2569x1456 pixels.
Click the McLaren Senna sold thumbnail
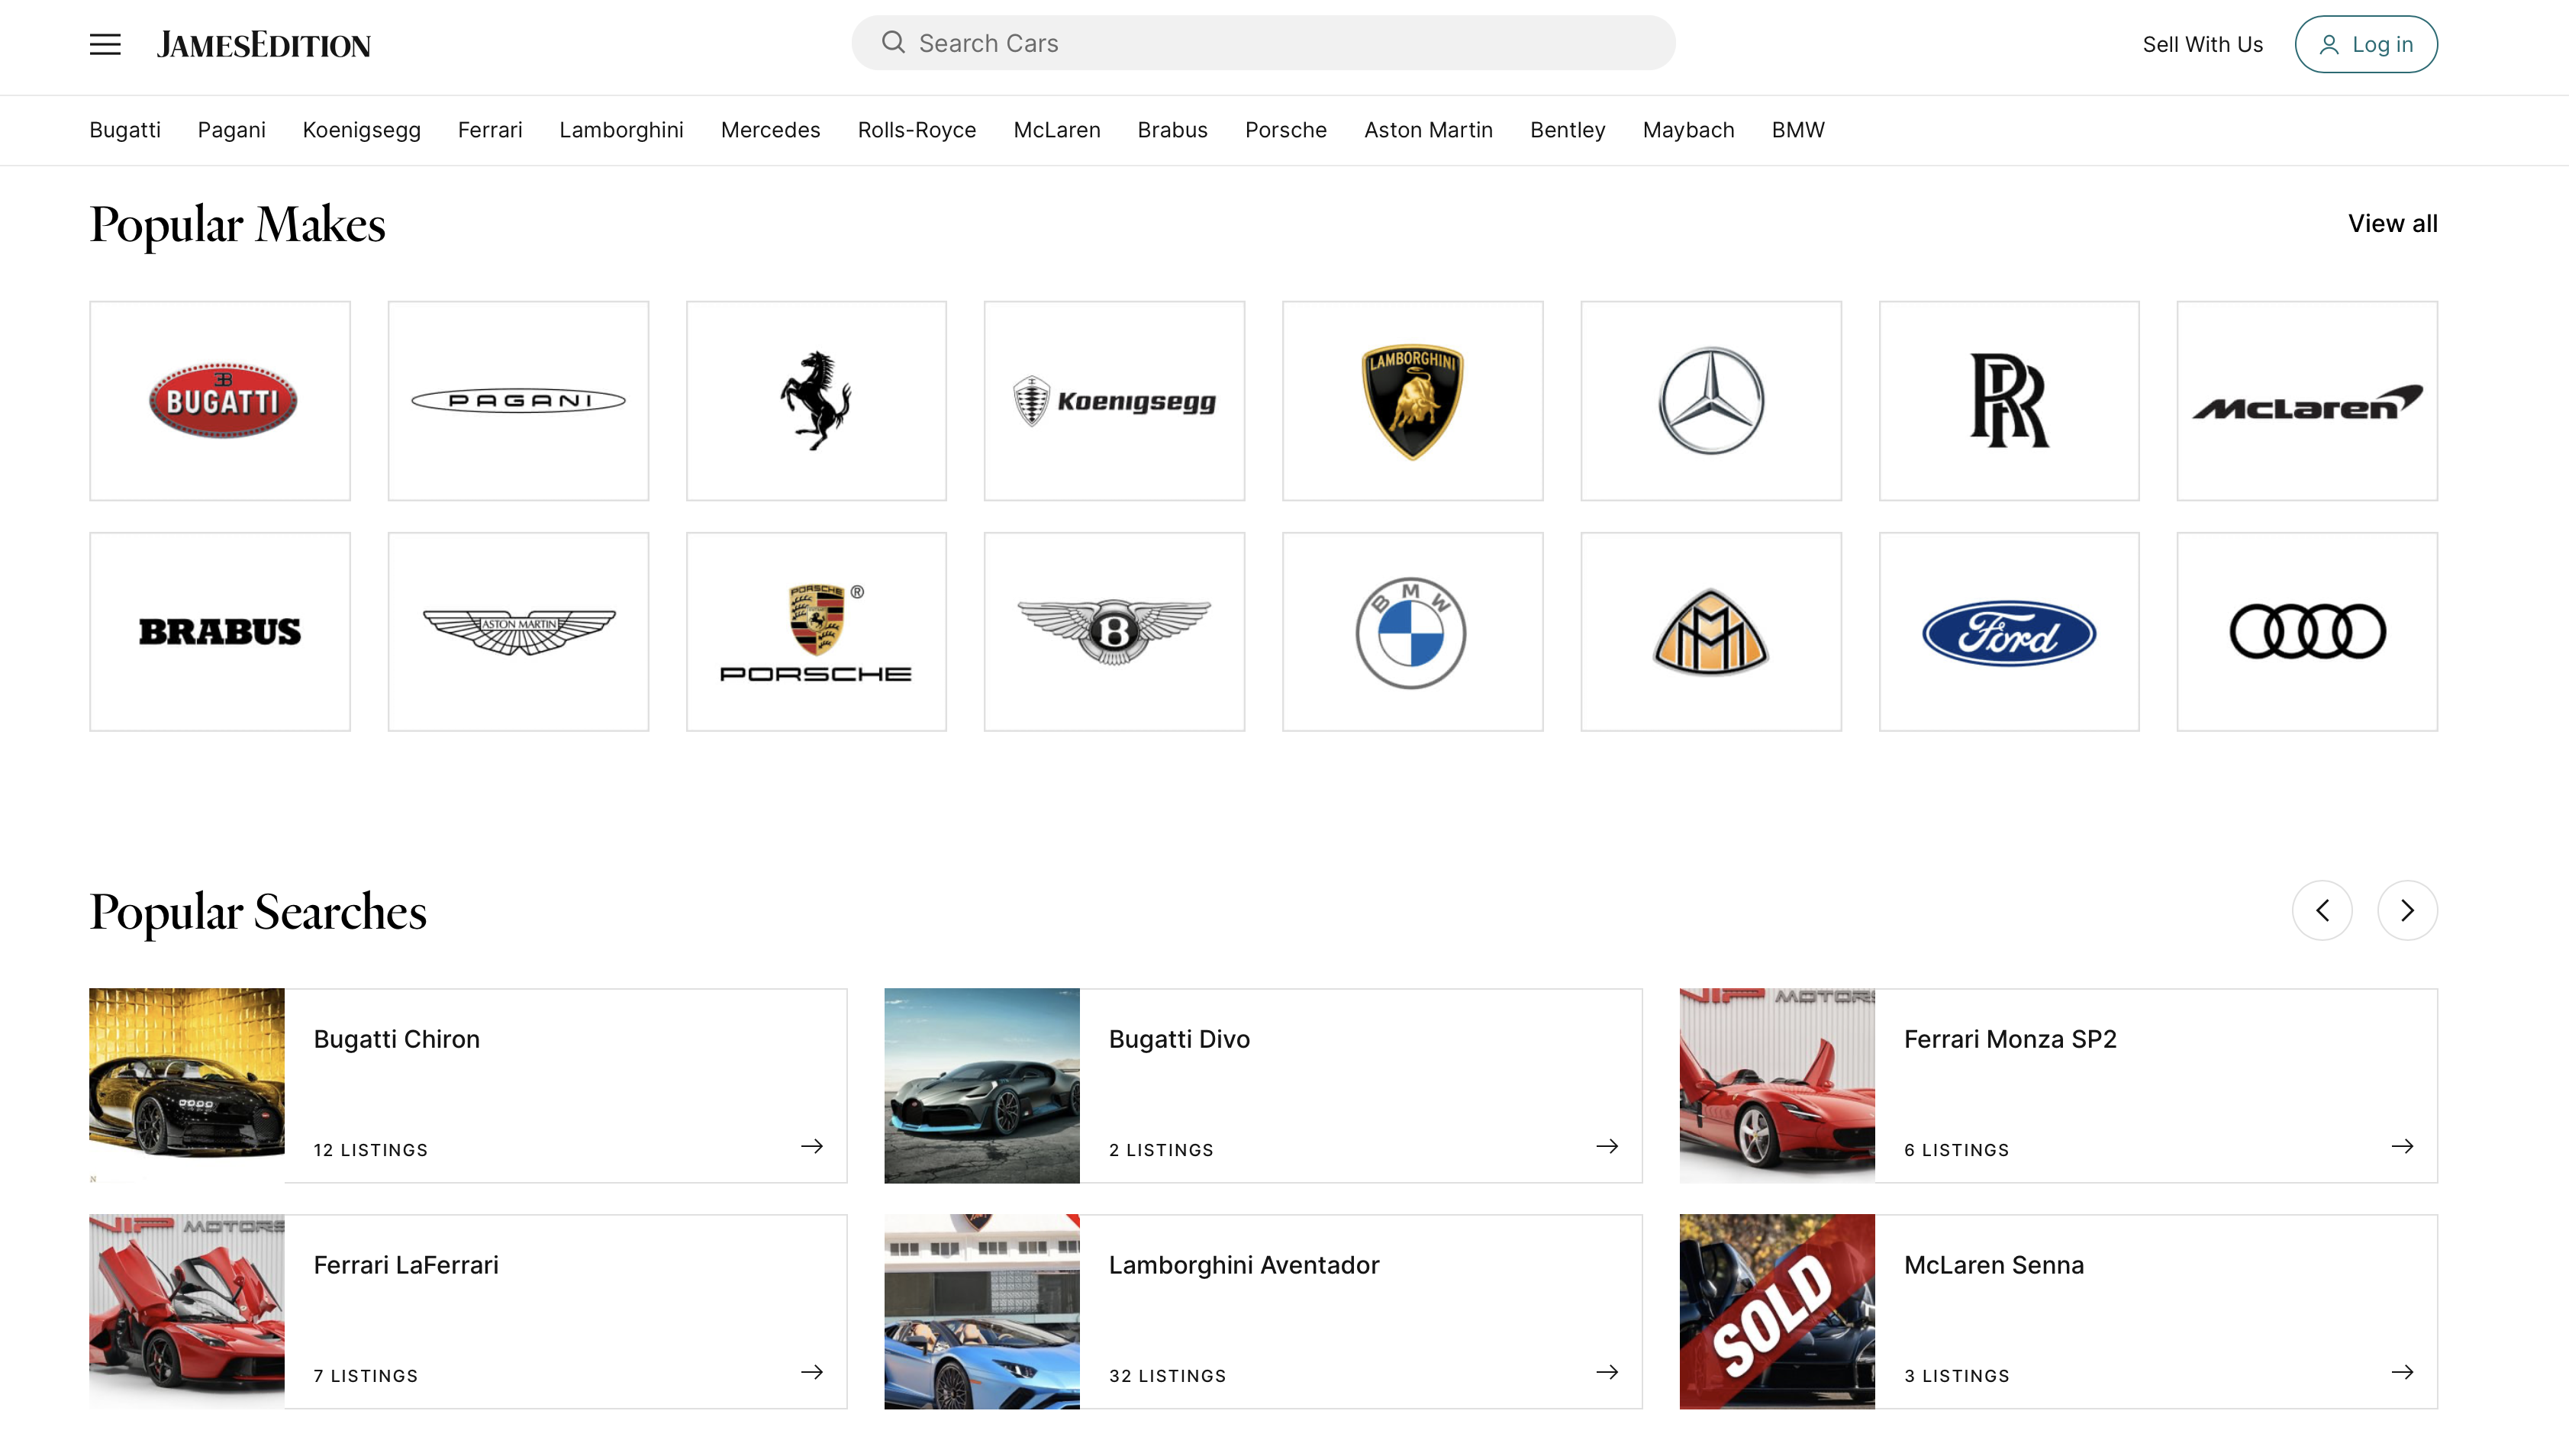[x=1777, y=1312]
